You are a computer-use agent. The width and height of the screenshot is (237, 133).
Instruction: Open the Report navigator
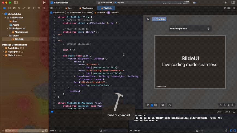tap(44, 8)
